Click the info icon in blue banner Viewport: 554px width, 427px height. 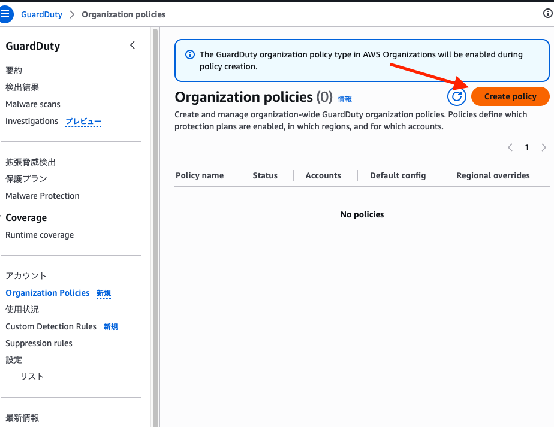click(190, 54)
